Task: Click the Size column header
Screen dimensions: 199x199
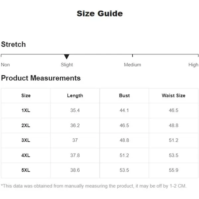Action: click(x=26, y=96)
